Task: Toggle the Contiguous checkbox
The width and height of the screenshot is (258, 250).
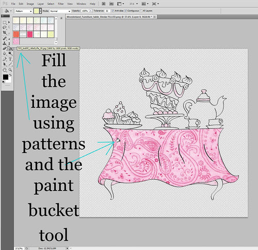Action: pos(125,11)
